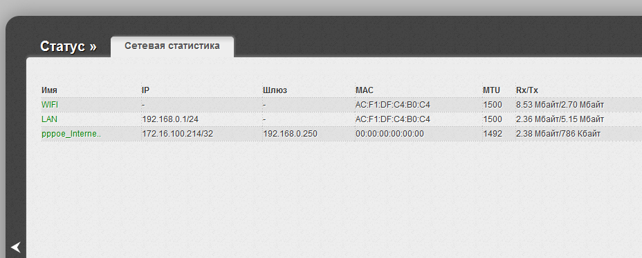642x258 pixels.
Task: Click WIFI MAC address AC:F1:DF:C4:B0:C4
Action: [393, 105]
